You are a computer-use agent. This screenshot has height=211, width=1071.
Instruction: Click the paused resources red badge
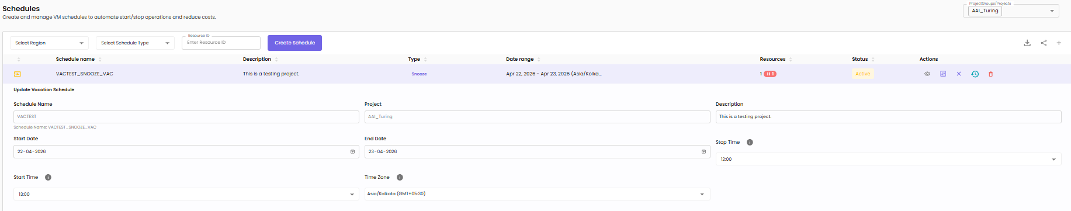[x=770, y=74]
